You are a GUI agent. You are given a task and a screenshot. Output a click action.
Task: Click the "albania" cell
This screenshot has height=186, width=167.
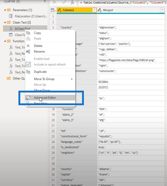coord(131,169)
